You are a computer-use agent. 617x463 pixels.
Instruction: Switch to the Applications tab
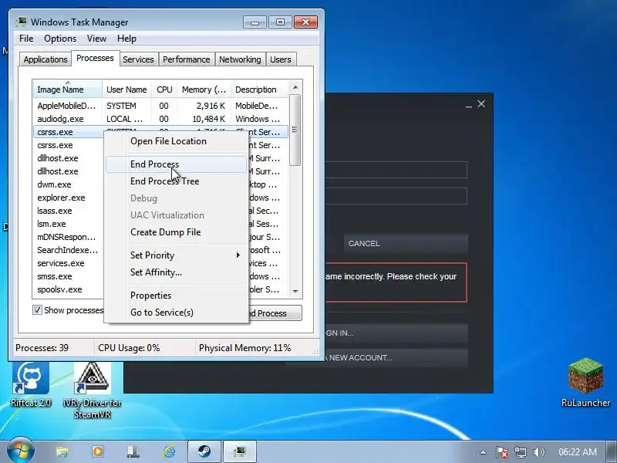46,59
